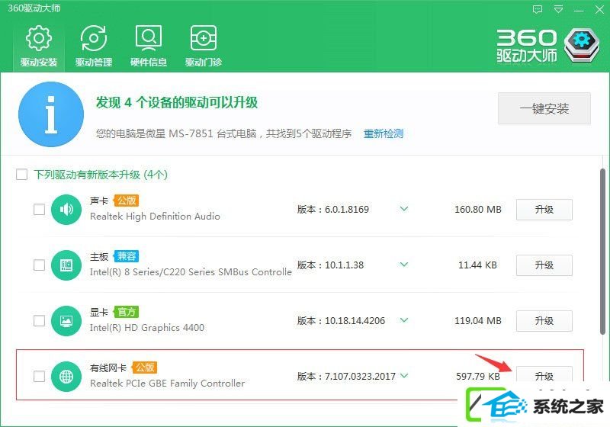Image resolution: width=610 pixels, height=427 pixels.
Task: Click 升级 for Intel HD Graphics 4400
Action: tap(544, 321)
